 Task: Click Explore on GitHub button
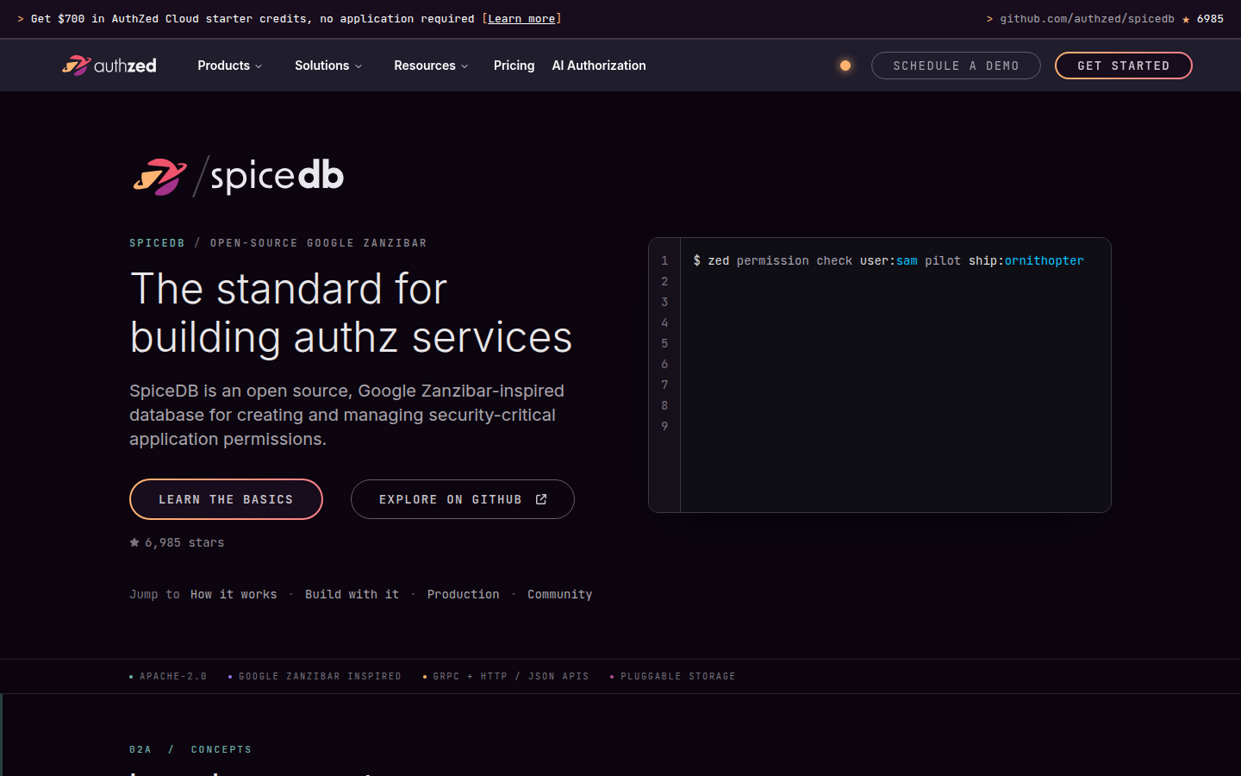[x=463, y=499]
